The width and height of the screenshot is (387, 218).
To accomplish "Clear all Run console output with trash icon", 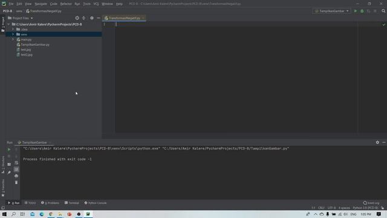I will tap(16, 182).
